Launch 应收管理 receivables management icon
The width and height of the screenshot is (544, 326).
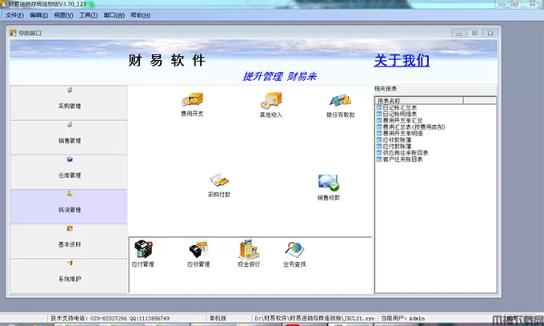198,250
